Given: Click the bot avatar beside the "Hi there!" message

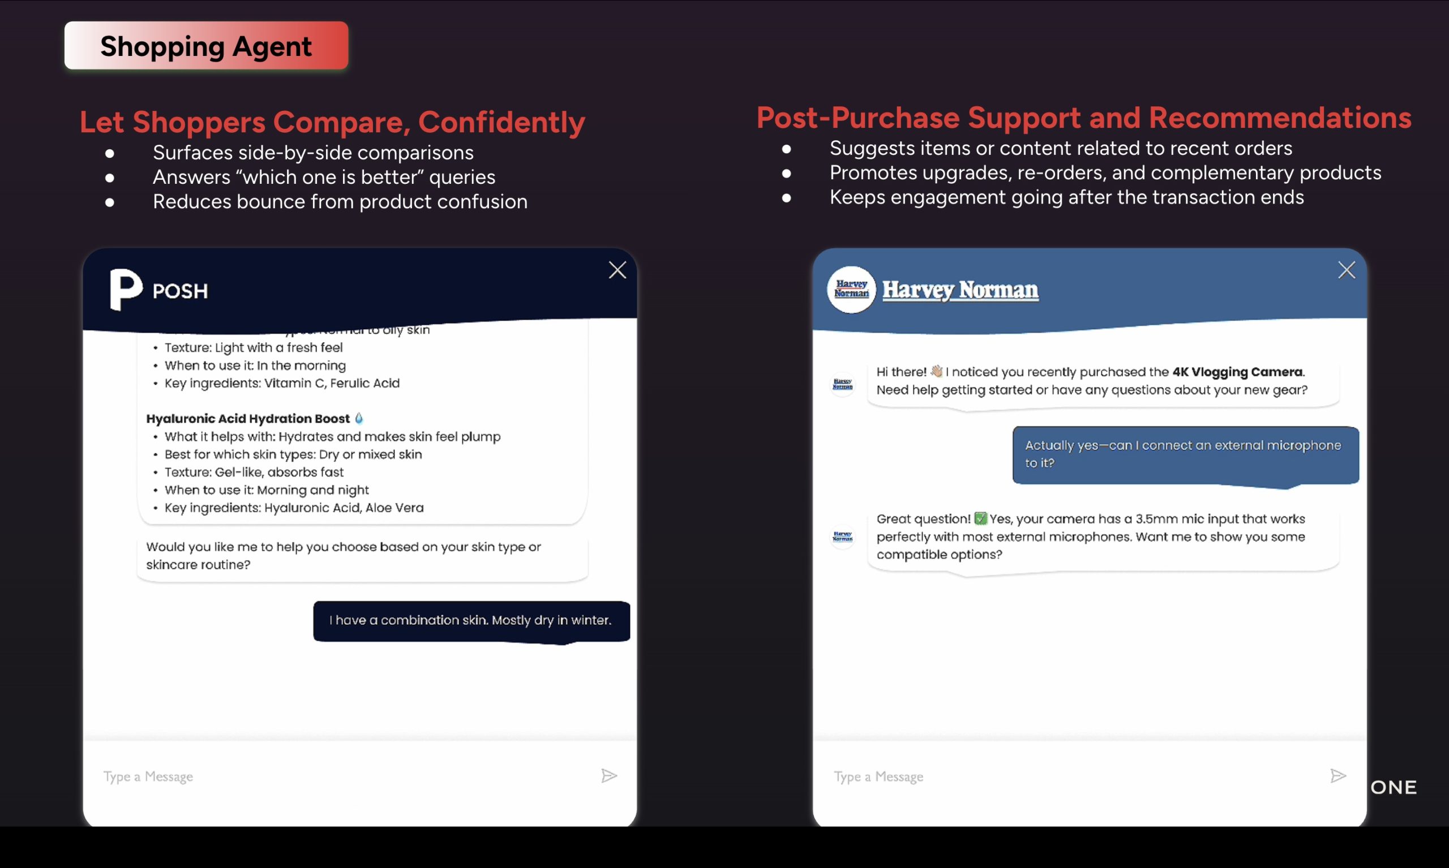Looking at the screenshot, I should (x=842, y=385).
